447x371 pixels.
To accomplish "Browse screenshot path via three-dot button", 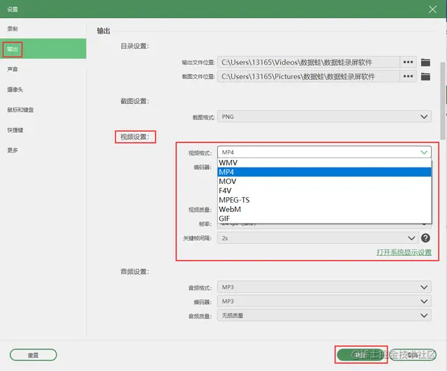I will [408, 76].
